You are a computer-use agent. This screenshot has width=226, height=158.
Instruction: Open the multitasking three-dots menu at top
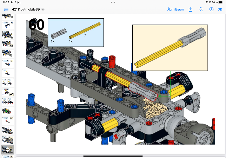[x=113, y=2]
